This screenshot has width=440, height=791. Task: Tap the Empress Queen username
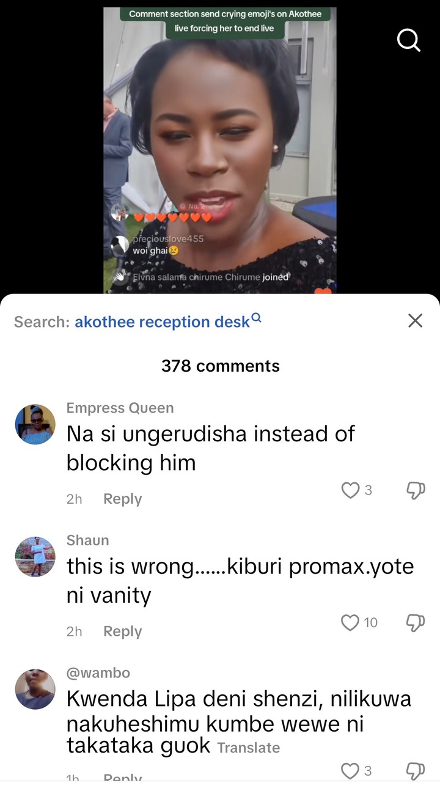(x=120, y=408)
